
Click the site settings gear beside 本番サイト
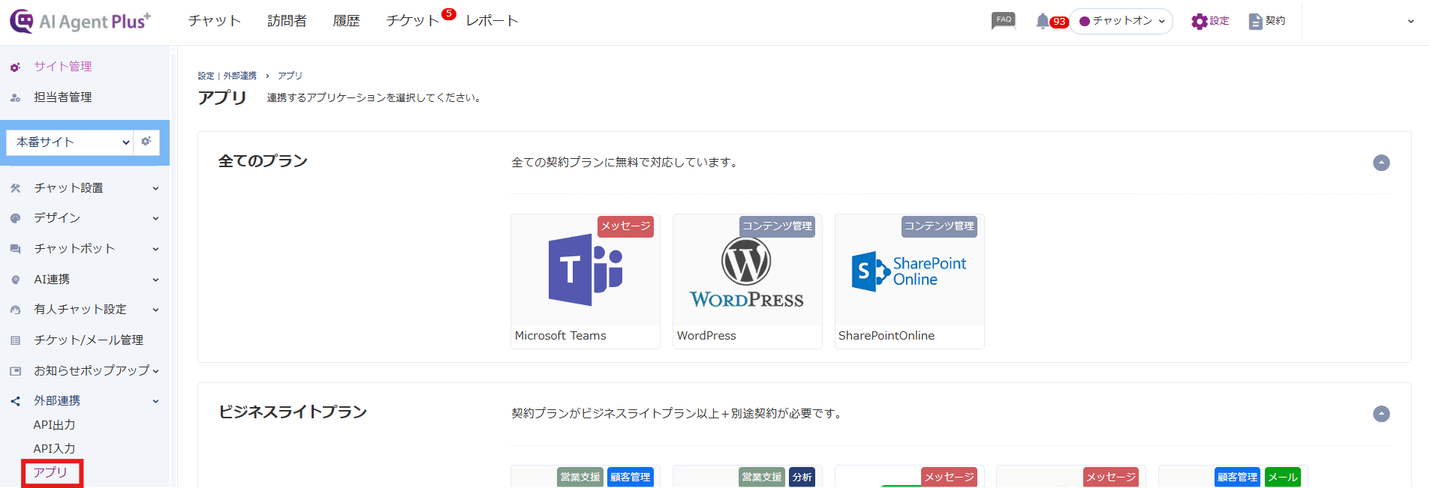pyautogui.click(x=146, y=141)
